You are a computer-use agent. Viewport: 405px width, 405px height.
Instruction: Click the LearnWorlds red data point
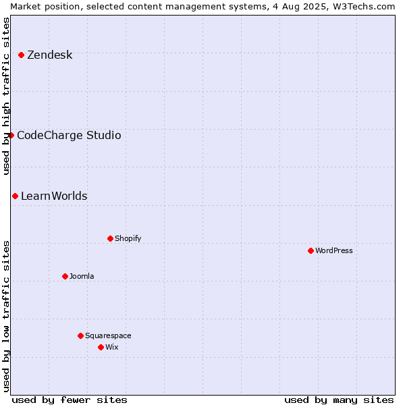click(x=16, y=196)
